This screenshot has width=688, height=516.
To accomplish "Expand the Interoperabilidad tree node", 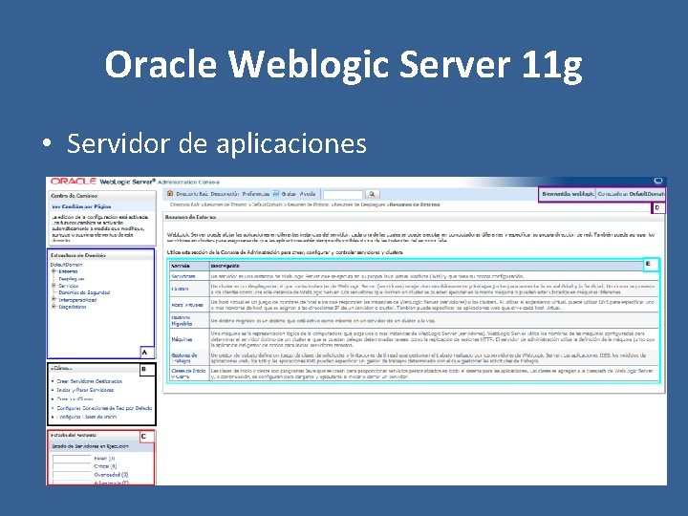I will click(54, 300).
